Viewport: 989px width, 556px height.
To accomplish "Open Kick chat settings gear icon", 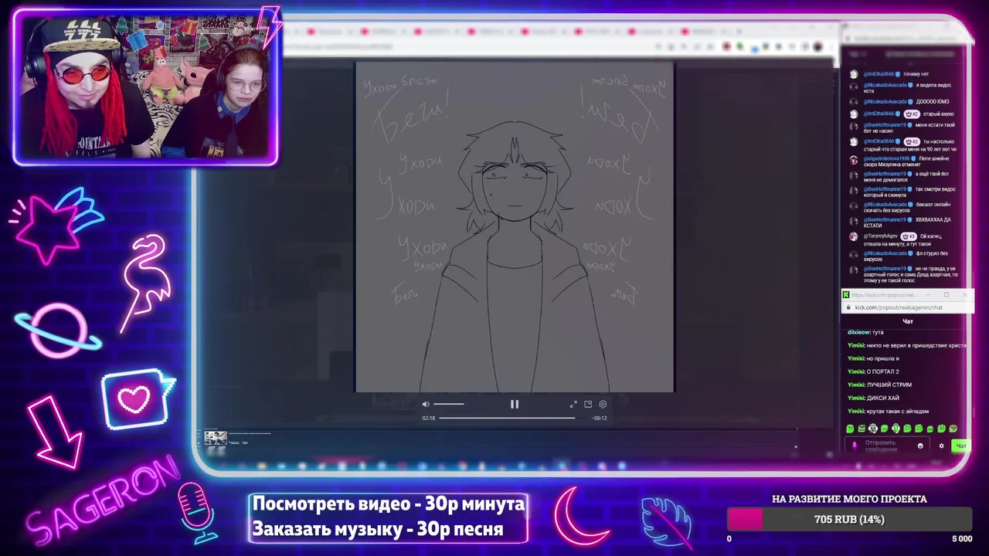I will (942, 446).
